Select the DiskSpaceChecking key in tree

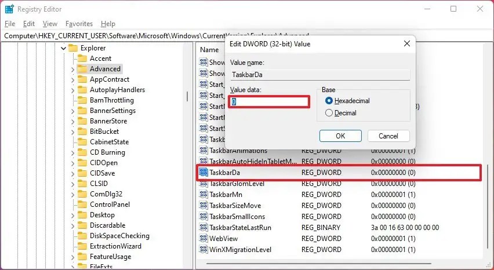click(119, 236)
